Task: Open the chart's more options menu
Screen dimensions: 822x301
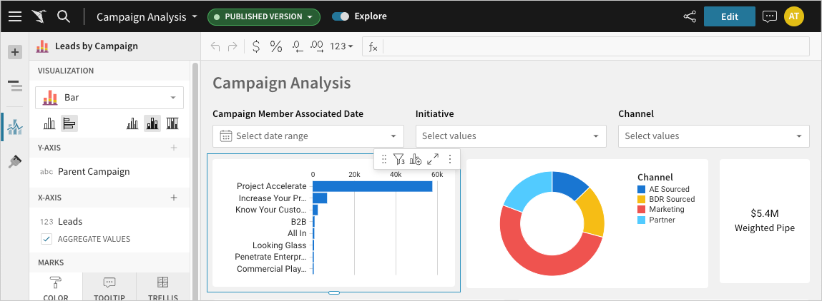Action: [450, 160]
